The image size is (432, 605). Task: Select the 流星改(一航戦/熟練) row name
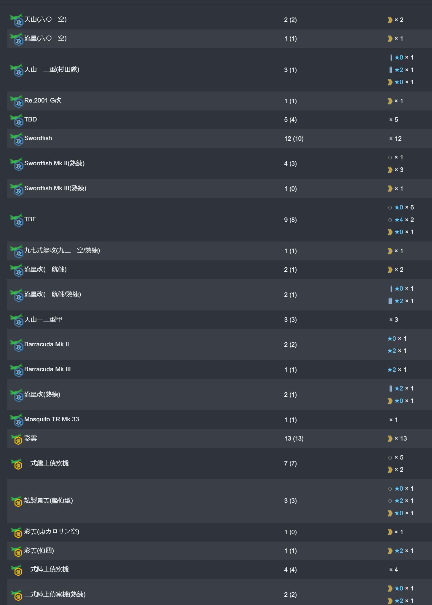coord(52,295)
